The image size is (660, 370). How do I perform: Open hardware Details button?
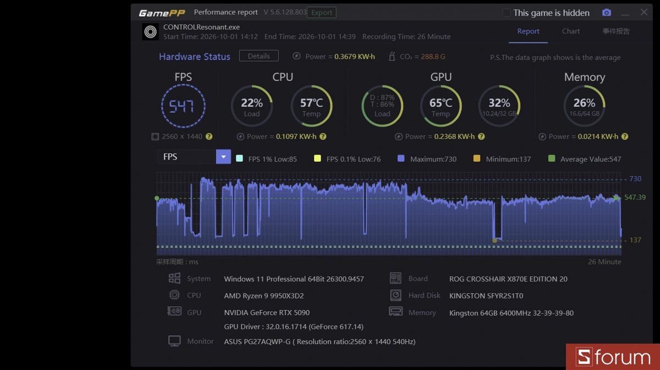coord(258,56)
